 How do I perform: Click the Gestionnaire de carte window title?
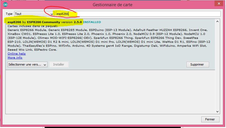point(112,5)
